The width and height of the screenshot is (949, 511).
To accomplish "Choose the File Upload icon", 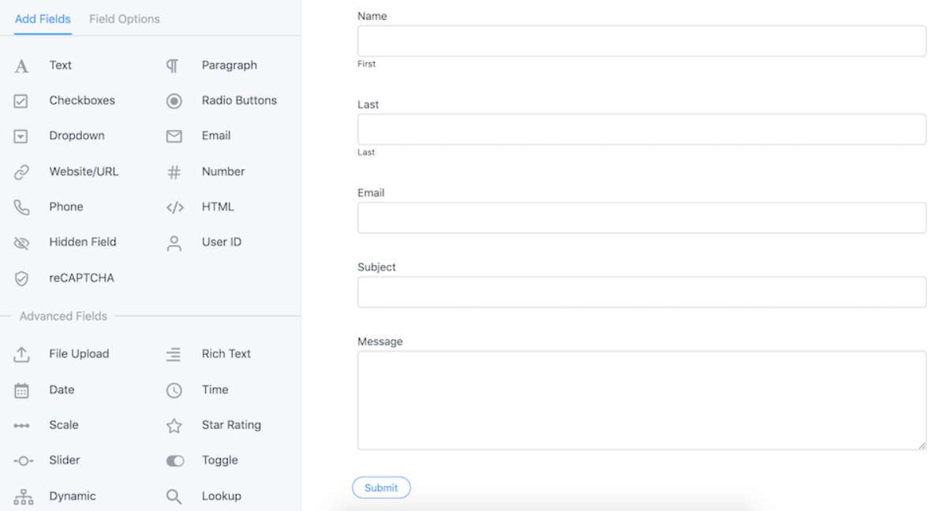I will (21, 355).
